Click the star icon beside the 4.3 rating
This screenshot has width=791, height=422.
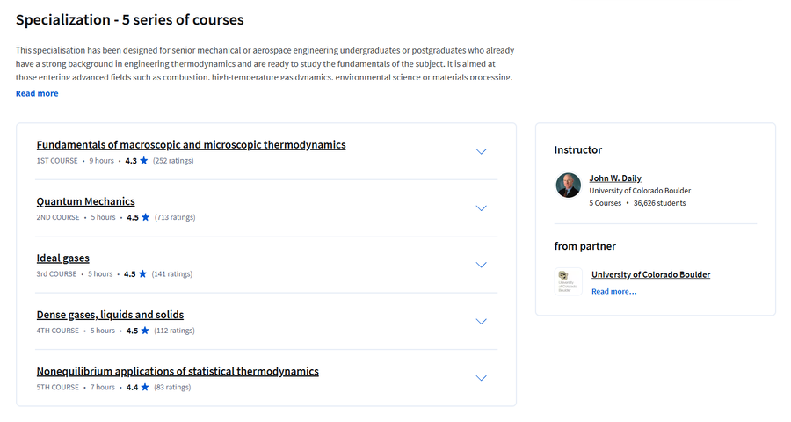pyautogui.click(x=144, y=161)
